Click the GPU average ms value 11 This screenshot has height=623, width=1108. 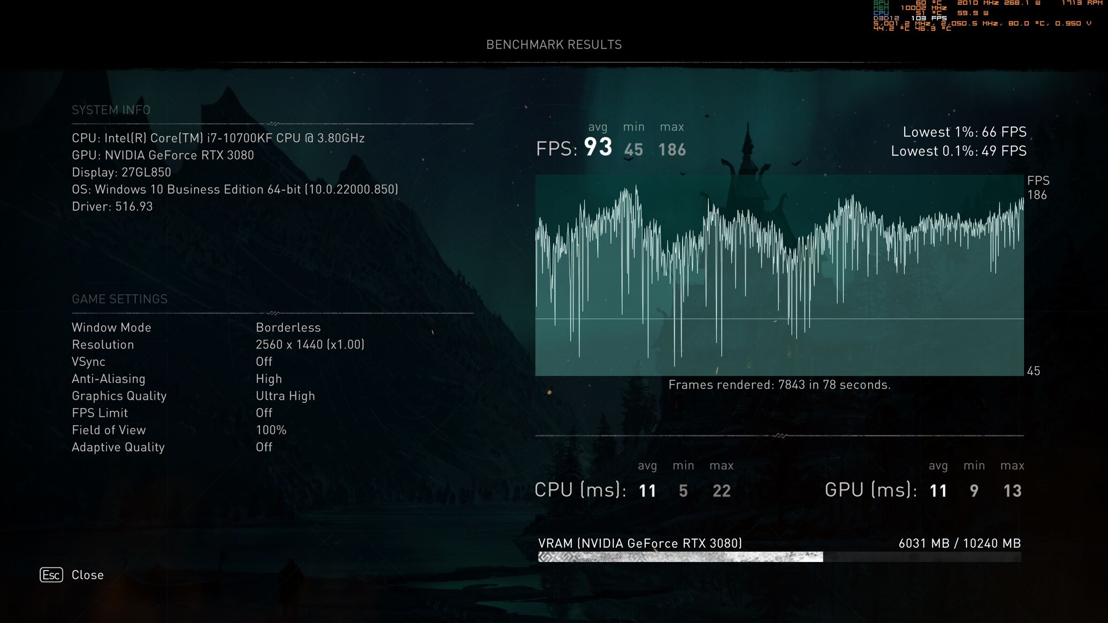(x=938, y=491)
